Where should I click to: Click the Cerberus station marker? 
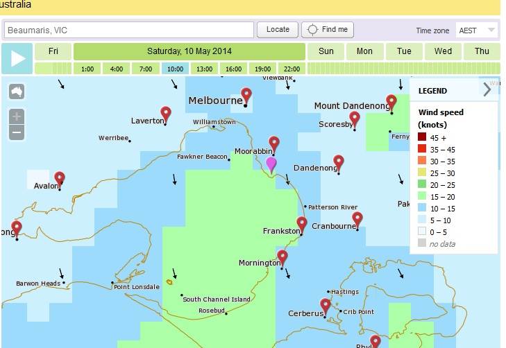[325, 305]
